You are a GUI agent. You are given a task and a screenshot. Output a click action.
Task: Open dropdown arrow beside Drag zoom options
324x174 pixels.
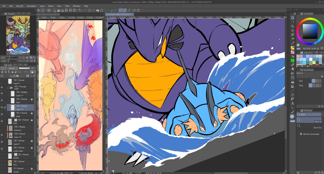pos(320,85)
